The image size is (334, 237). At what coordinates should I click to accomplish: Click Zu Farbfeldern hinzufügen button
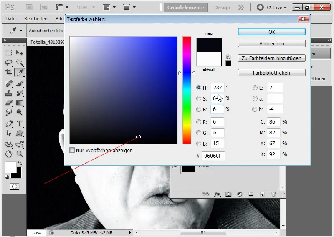point(272,58)
